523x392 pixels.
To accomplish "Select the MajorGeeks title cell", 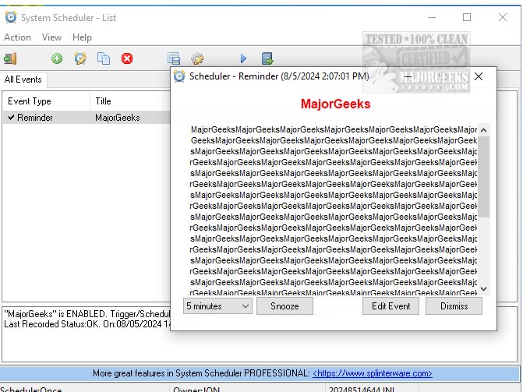I will [x=118, y=118].
